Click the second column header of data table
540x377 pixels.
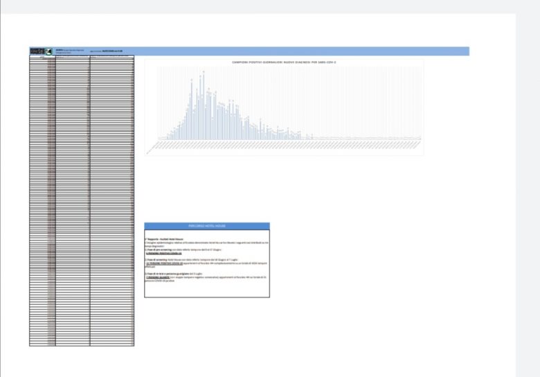[x=73, y=58]
